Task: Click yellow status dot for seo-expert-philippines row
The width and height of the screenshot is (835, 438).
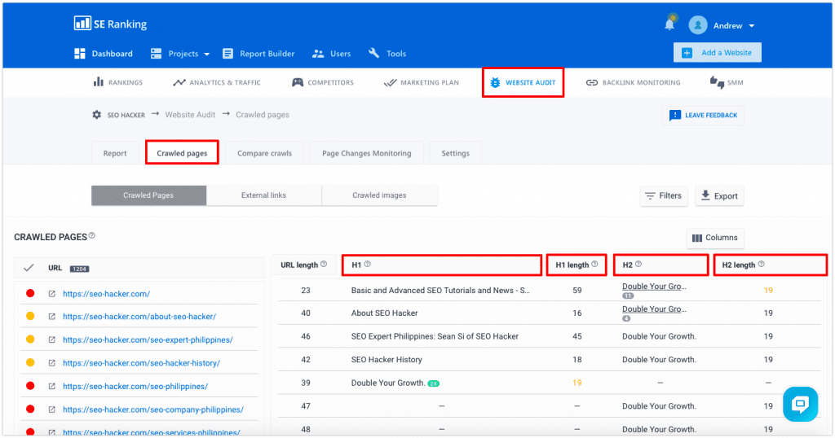Action: coord(30,339)
